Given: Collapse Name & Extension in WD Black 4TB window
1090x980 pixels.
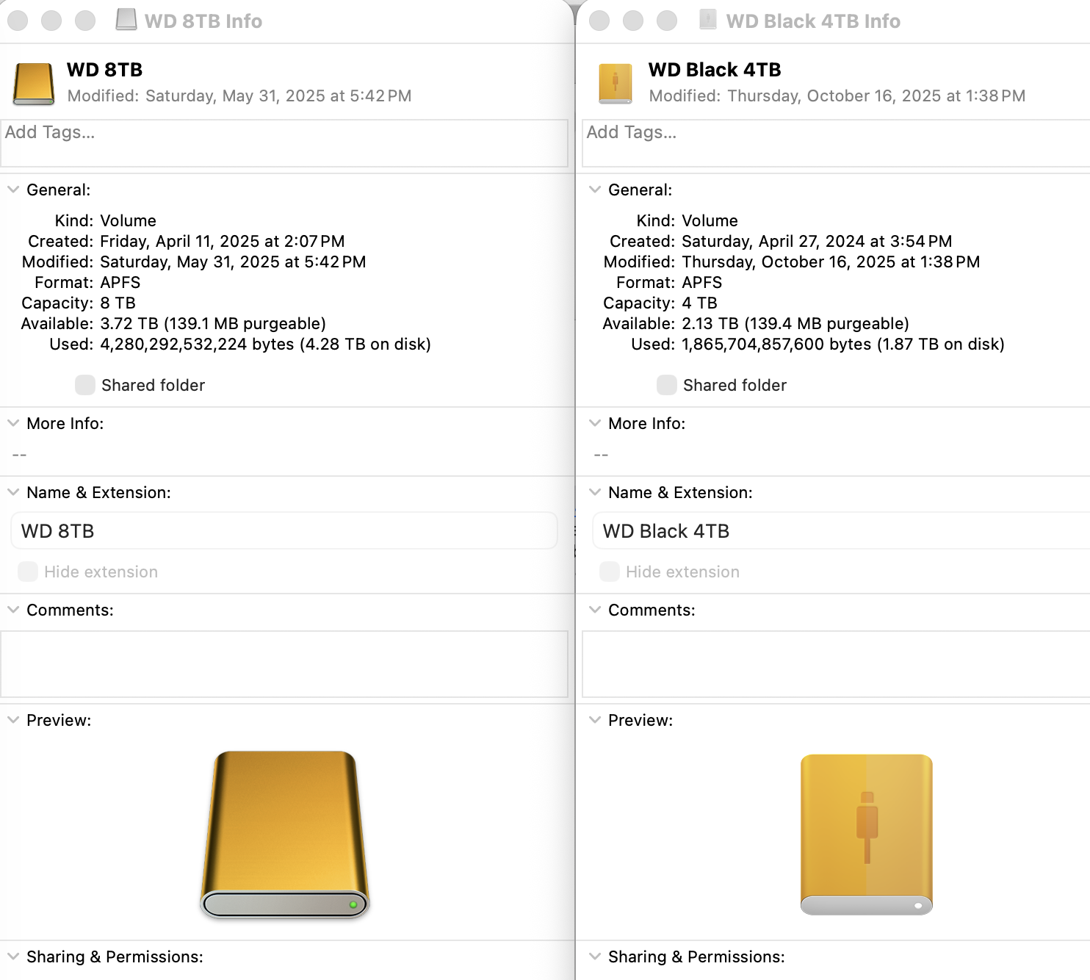Looking at the screenshot, I should pyautogui.click(x=595, y=492).
